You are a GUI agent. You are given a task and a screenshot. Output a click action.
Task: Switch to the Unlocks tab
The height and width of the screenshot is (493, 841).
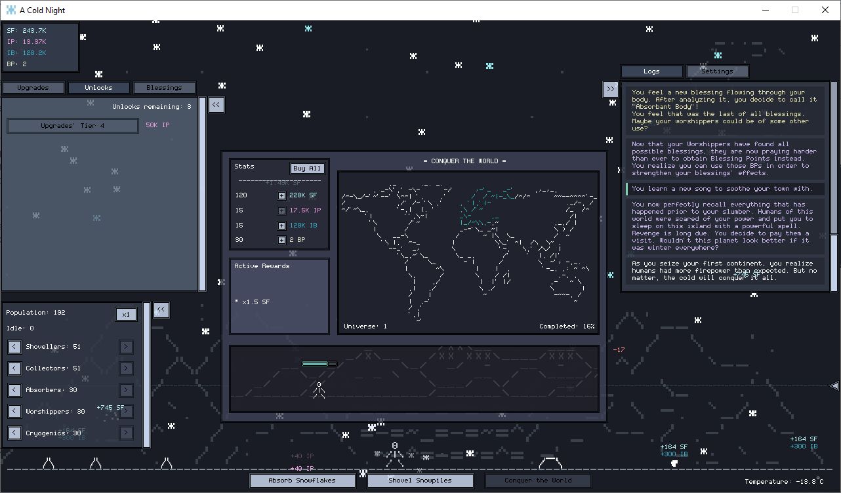click(98, 87)
